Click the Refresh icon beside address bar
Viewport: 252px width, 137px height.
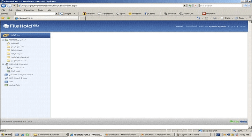pos(190,6)
